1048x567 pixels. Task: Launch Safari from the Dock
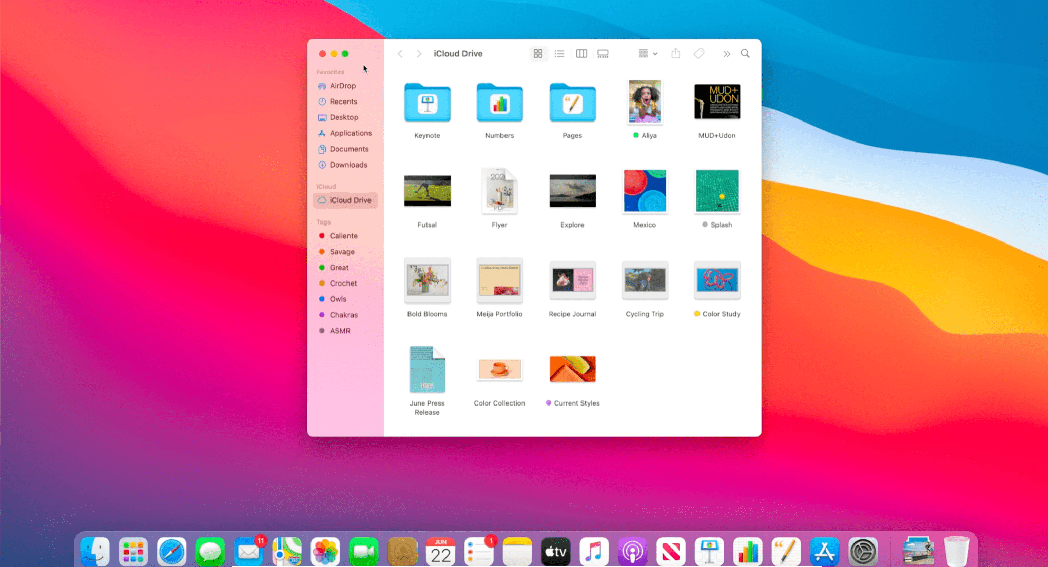click(x=171, y=552)
